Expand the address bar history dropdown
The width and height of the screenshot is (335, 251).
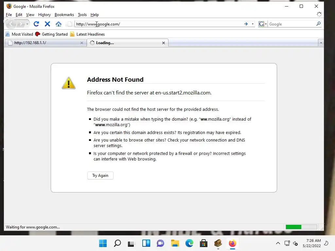click(x=253, y=24)
